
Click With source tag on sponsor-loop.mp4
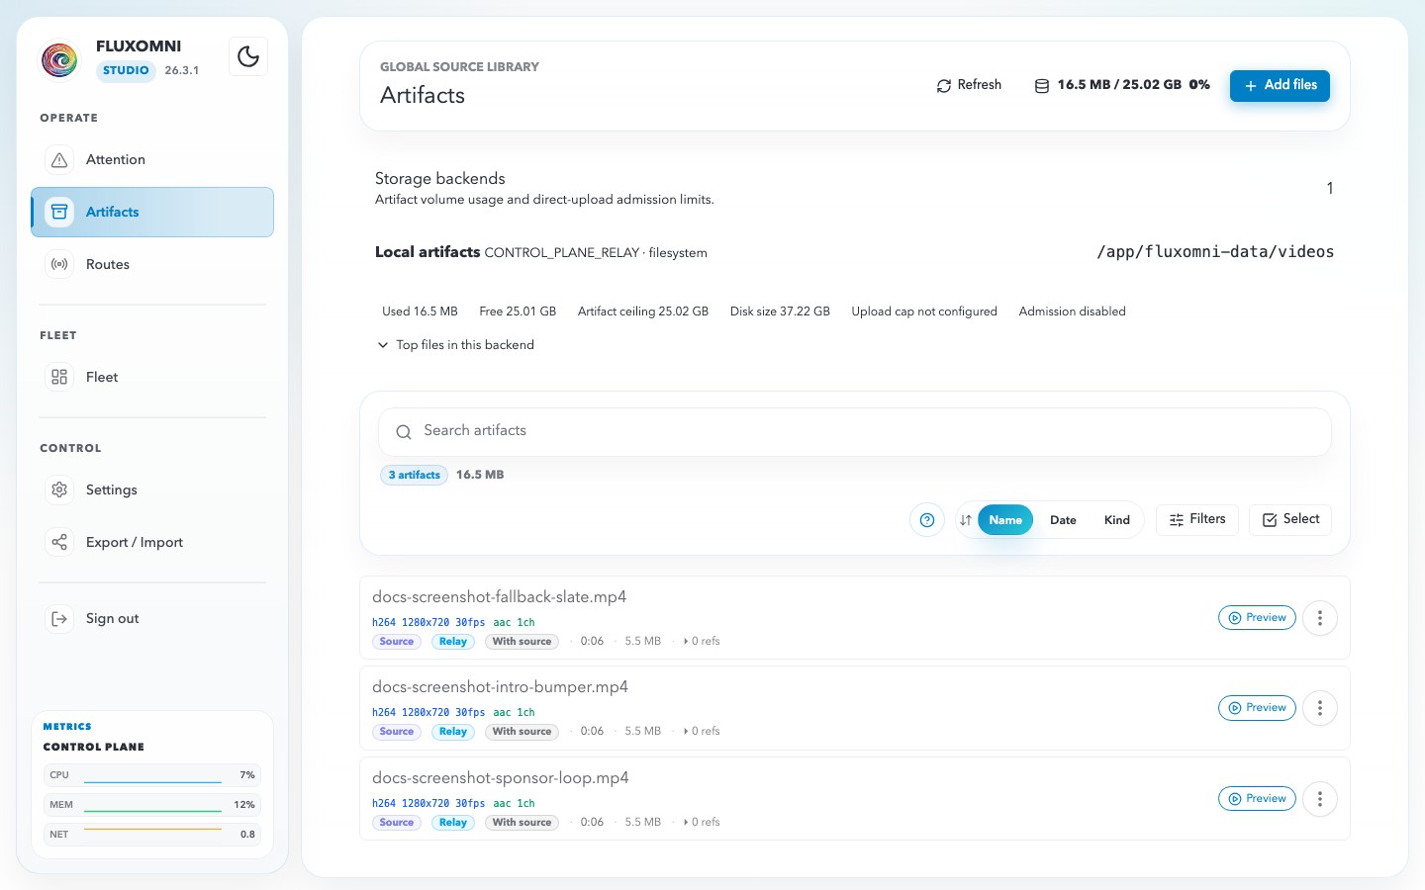pyautogui.click(x=522, y=823)
